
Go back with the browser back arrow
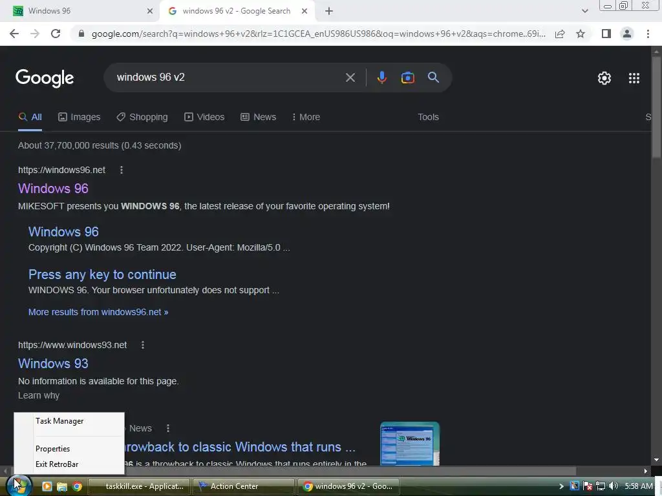[x=14, y=34]
